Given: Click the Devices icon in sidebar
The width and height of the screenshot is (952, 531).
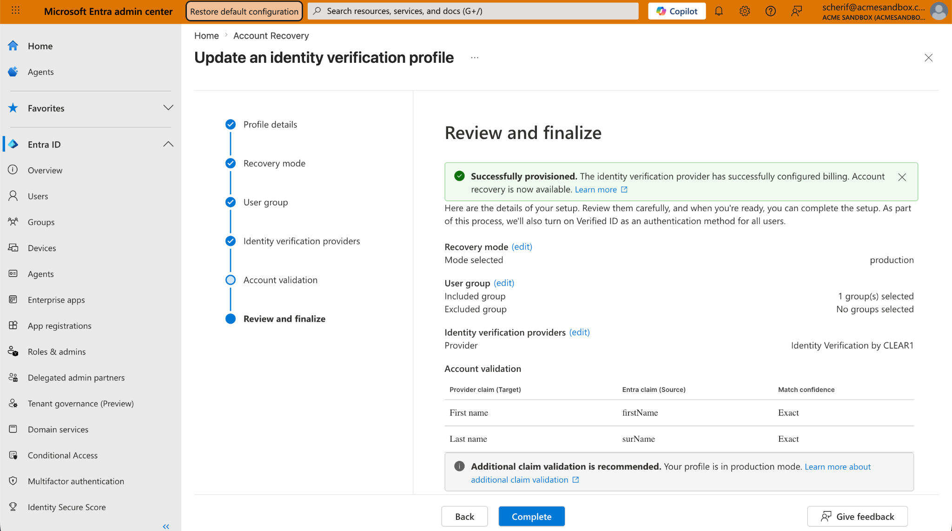Looking at the screenshot, I should pyautogui.click(x=13, y=248).
